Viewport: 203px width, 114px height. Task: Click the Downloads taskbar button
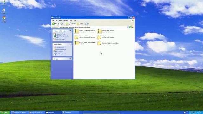tap(53, 112)
